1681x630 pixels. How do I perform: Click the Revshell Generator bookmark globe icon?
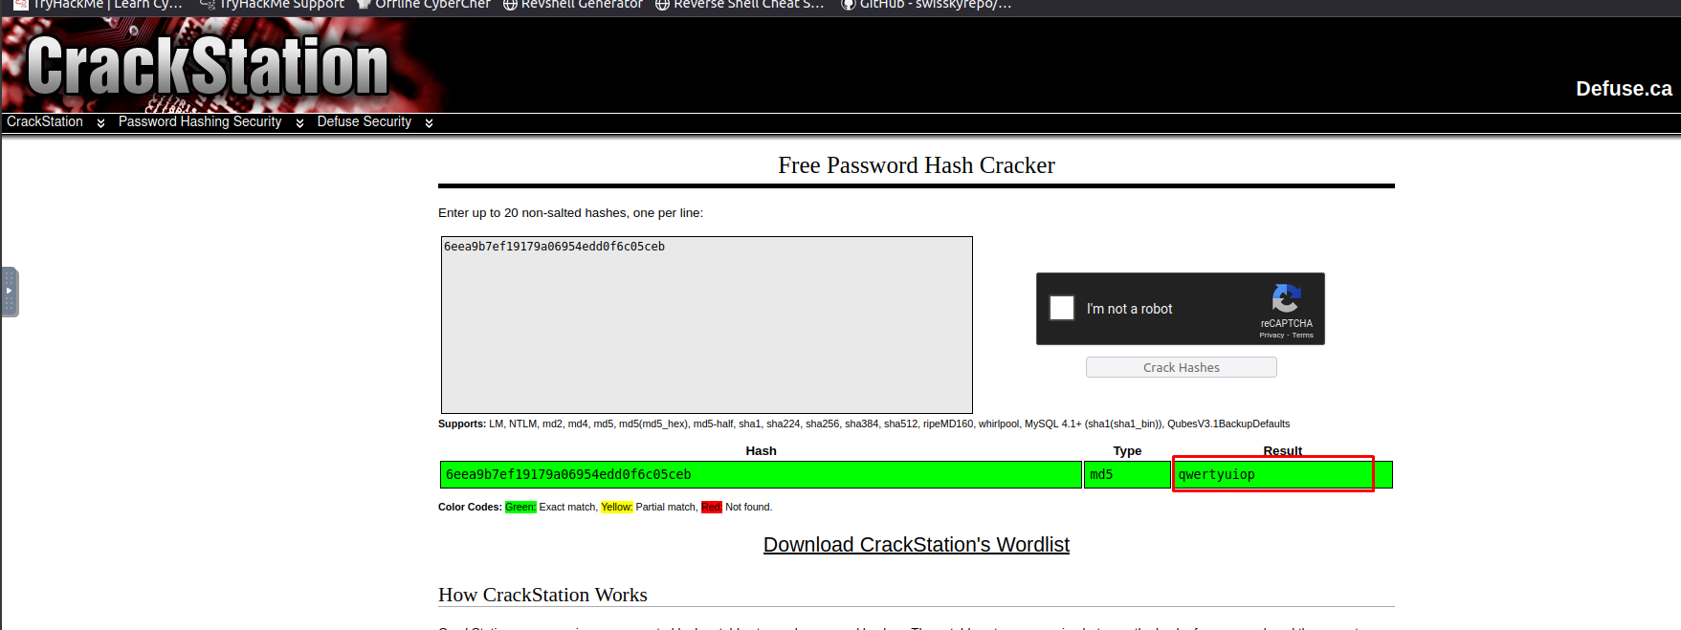click(x=510, y=5)
